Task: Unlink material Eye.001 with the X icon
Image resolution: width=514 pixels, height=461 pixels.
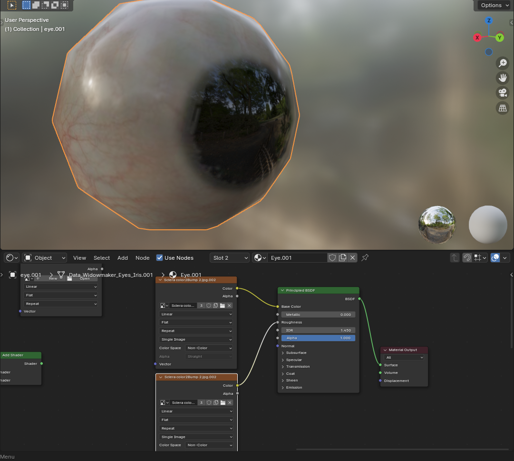Action: (352, 258)
